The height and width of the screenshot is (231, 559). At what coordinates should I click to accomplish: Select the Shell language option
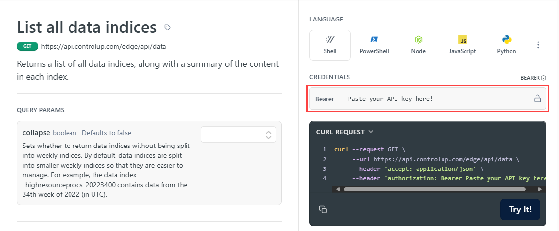(x=330, y=45)
